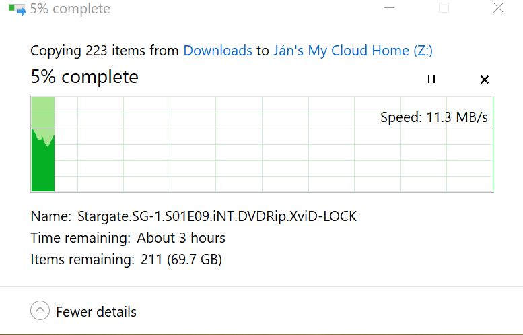This screenshot has height=335, width=523.
Task: Open Ján's My Cloud Home (Z:) link
Action: pos(353,51)
